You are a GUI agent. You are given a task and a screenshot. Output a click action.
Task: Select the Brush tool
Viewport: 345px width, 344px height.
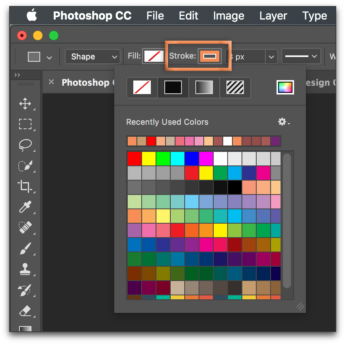pyautogui.click(x=25, y=248)
